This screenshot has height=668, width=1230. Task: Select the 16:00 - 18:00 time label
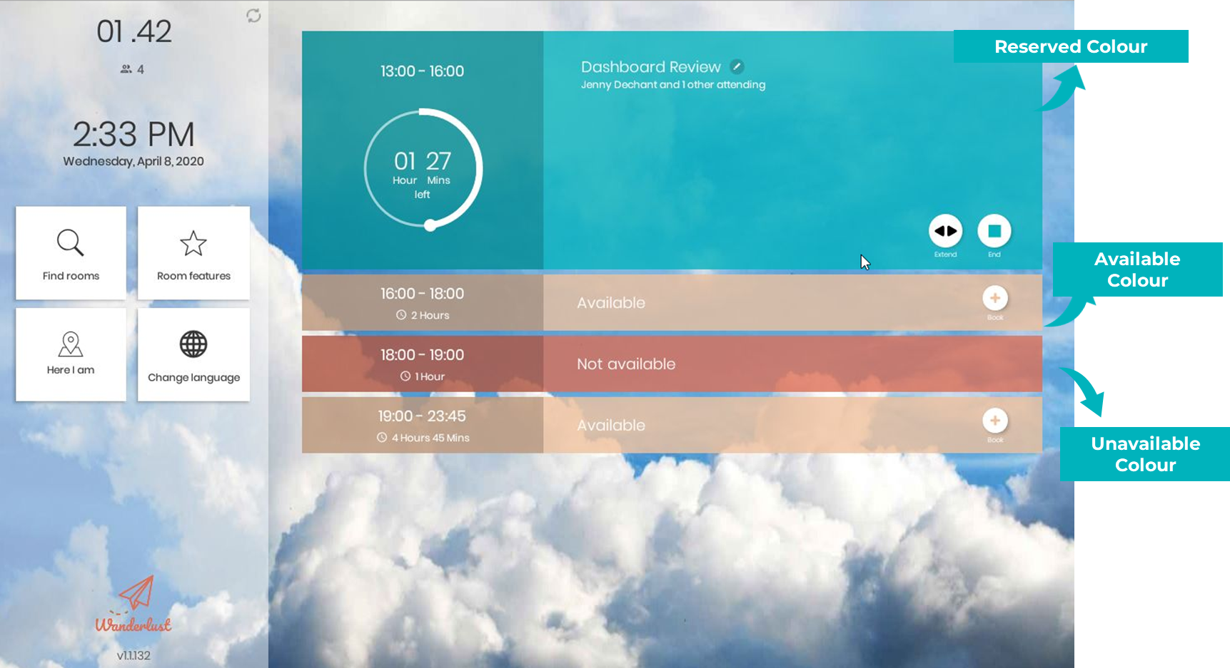[422, 294]
